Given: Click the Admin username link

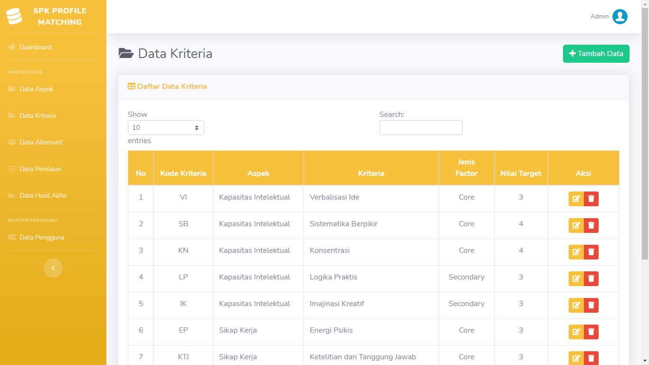Looking at the screenshot, I should (600, 17).
